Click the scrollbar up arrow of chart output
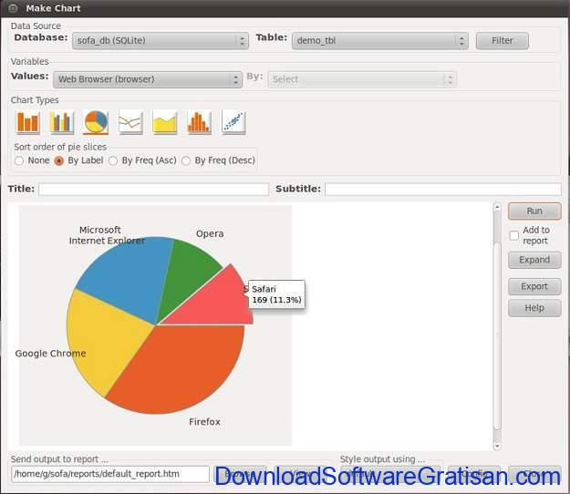This screenshot has width=570, height=494. 497,207
